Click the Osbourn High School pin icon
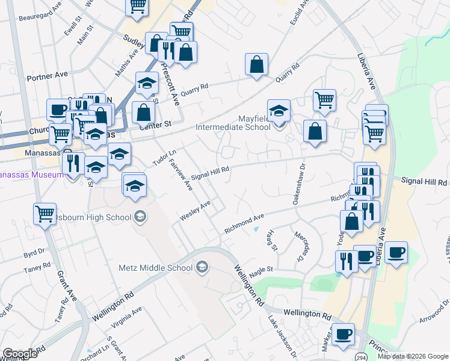The height and width of the screenshot is (361, 450). (x=140, y=217)
